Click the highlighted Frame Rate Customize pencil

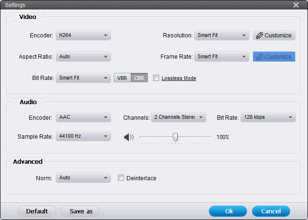point(259,57)
